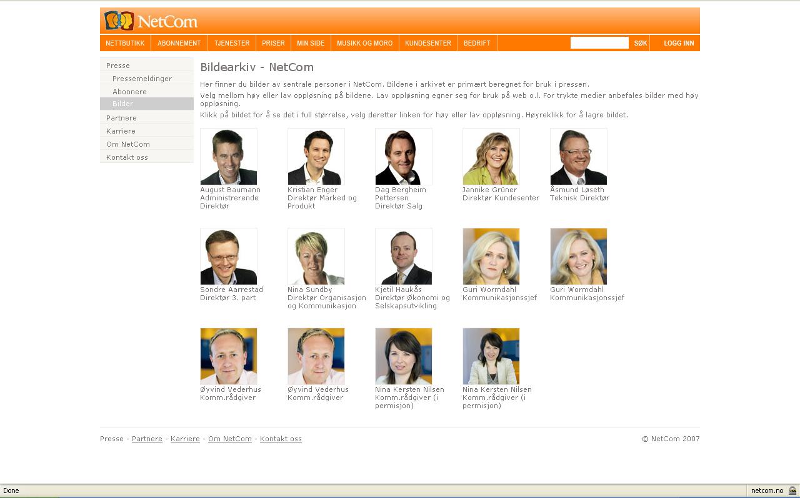Open Nina Sundby's photo
The width and height of the screenshot is (800, 498).
click(316, 256)
